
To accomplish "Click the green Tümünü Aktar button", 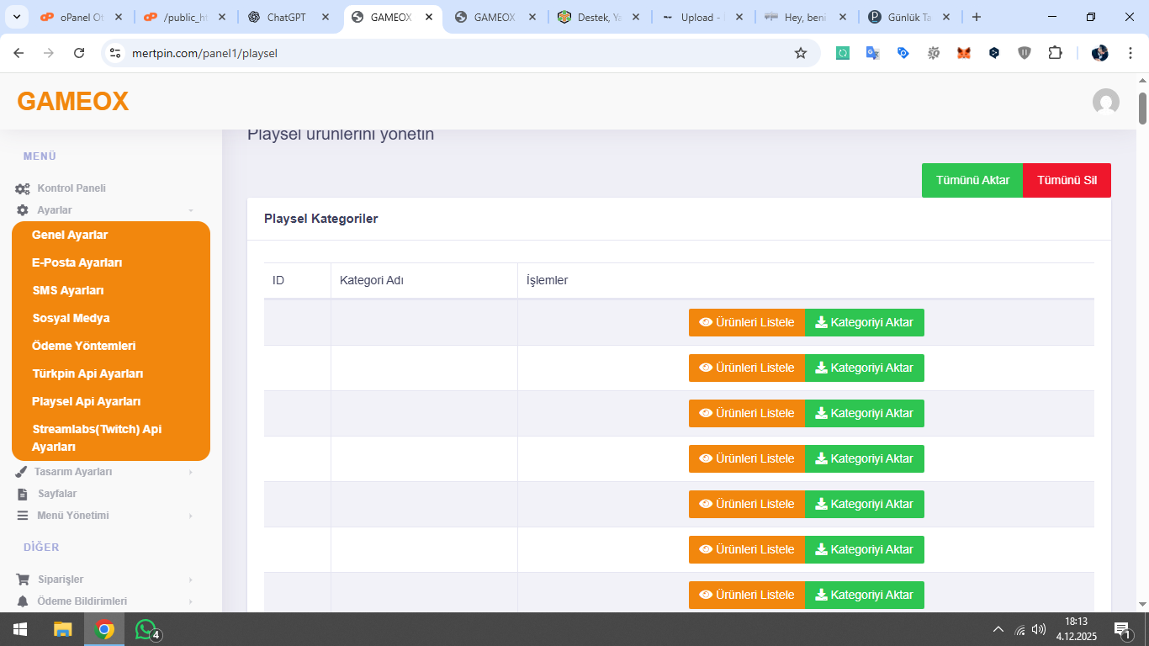I will tap(972, 180).
